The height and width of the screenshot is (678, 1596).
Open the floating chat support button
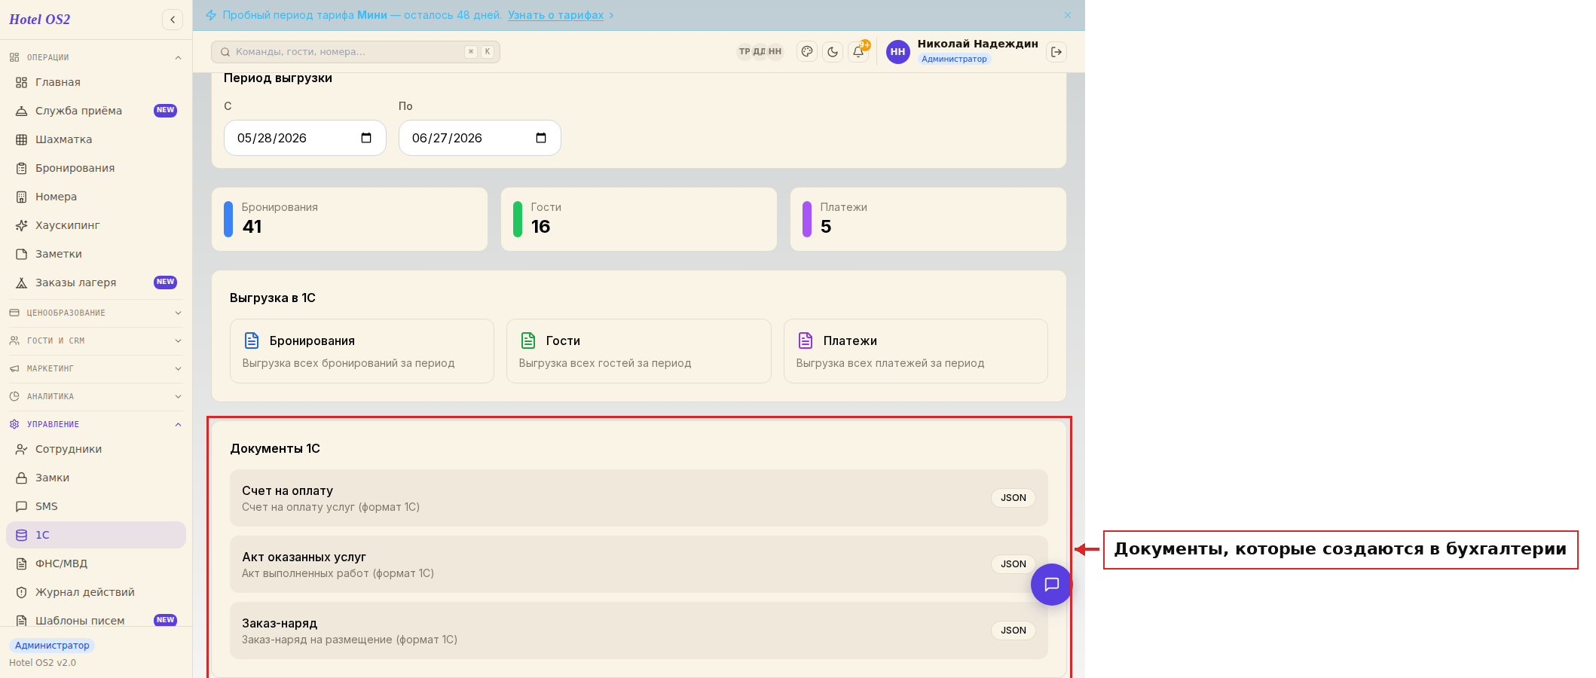1051,585
